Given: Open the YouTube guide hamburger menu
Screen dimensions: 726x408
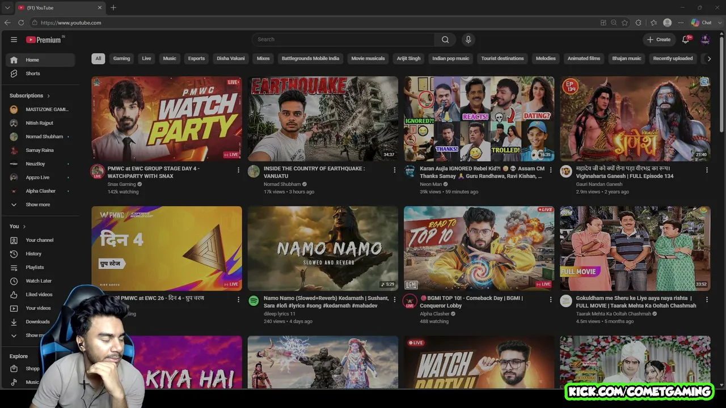Looking at the screenshot, I should 14,40.
